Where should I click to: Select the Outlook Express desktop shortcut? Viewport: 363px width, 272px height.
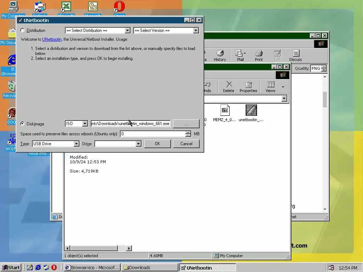(40, 9)
